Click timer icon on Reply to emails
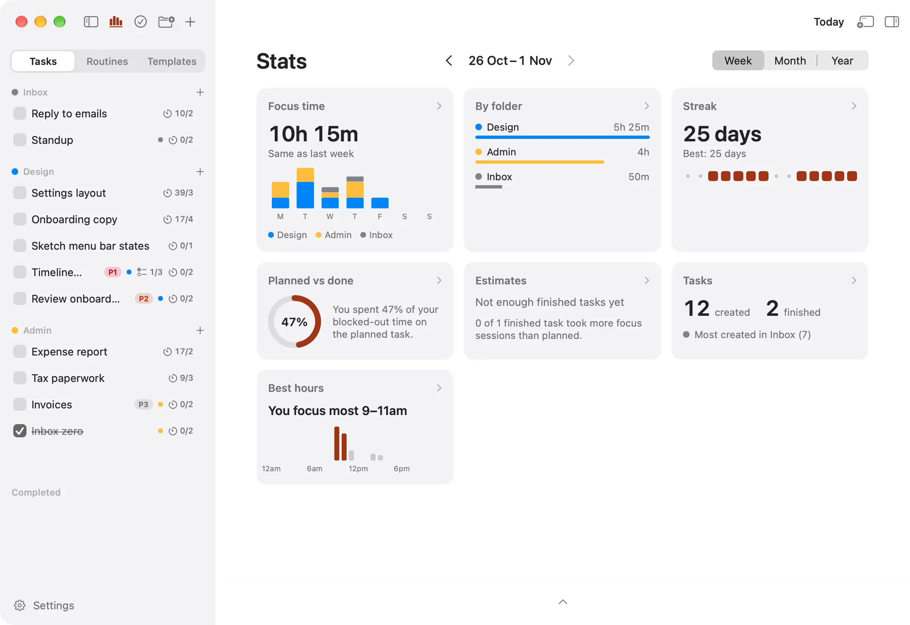This screenshot has width=910, height=625. (x=167, y=114)
